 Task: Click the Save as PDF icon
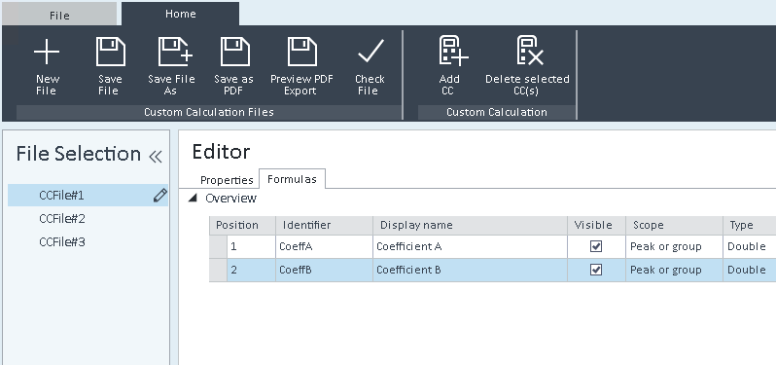point(234,52)
